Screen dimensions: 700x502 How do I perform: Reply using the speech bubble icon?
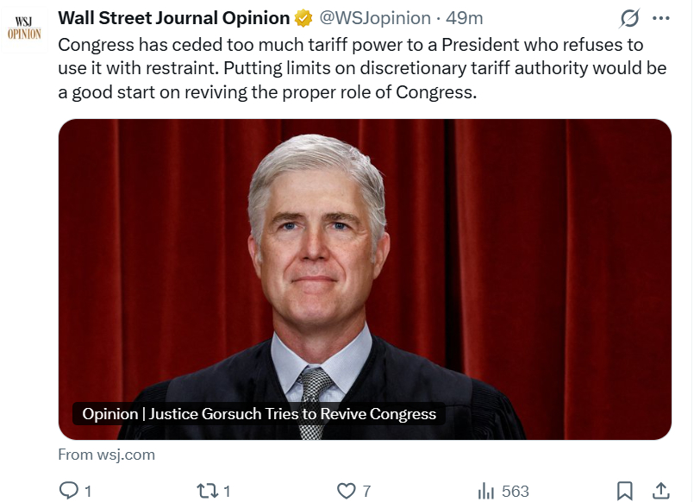point(68,491)
